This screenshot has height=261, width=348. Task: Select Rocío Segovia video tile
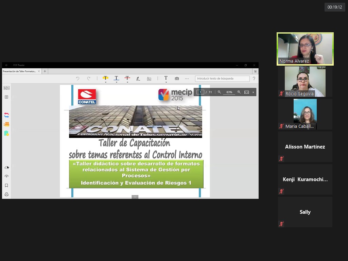click(x=305, y=82)
